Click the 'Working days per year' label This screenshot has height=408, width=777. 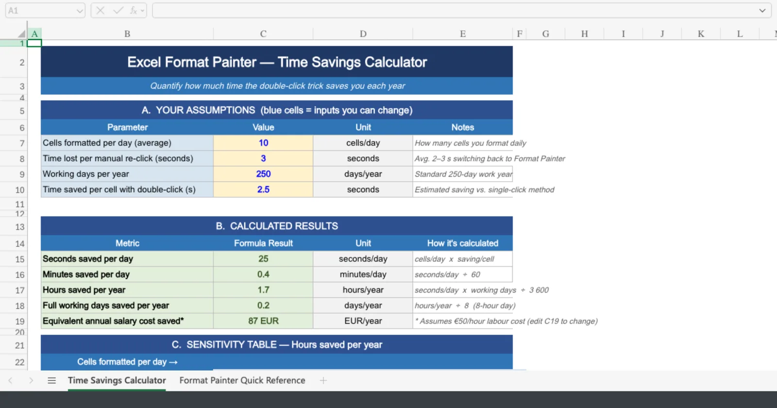point(127,174)
